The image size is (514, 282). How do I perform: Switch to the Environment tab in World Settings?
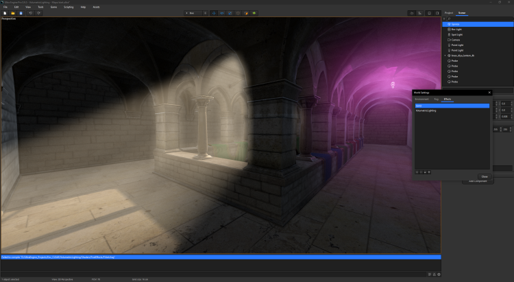tap(421, 99)
